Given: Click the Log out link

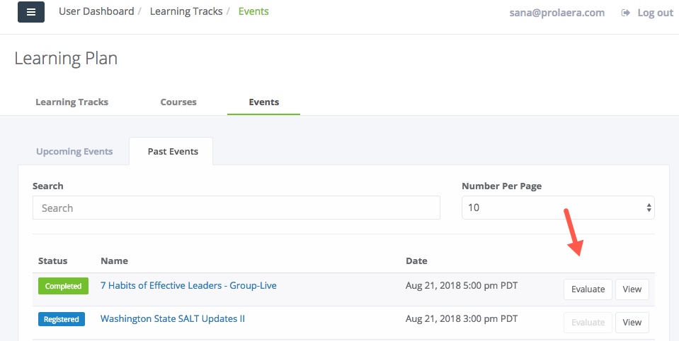Looking at the screenshot, I should click(655, 13).
